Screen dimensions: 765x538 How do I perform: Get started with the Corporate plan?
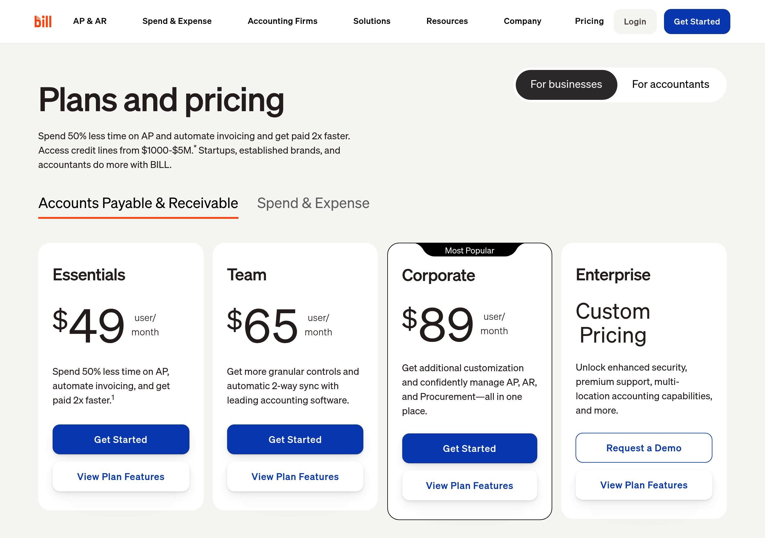(x=469, y=448)
